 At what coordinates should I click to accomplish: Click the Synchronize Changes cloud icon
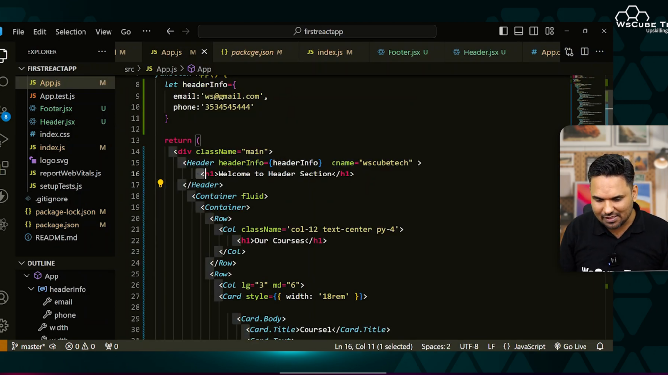pyautogui.click(x=53, y=346)
